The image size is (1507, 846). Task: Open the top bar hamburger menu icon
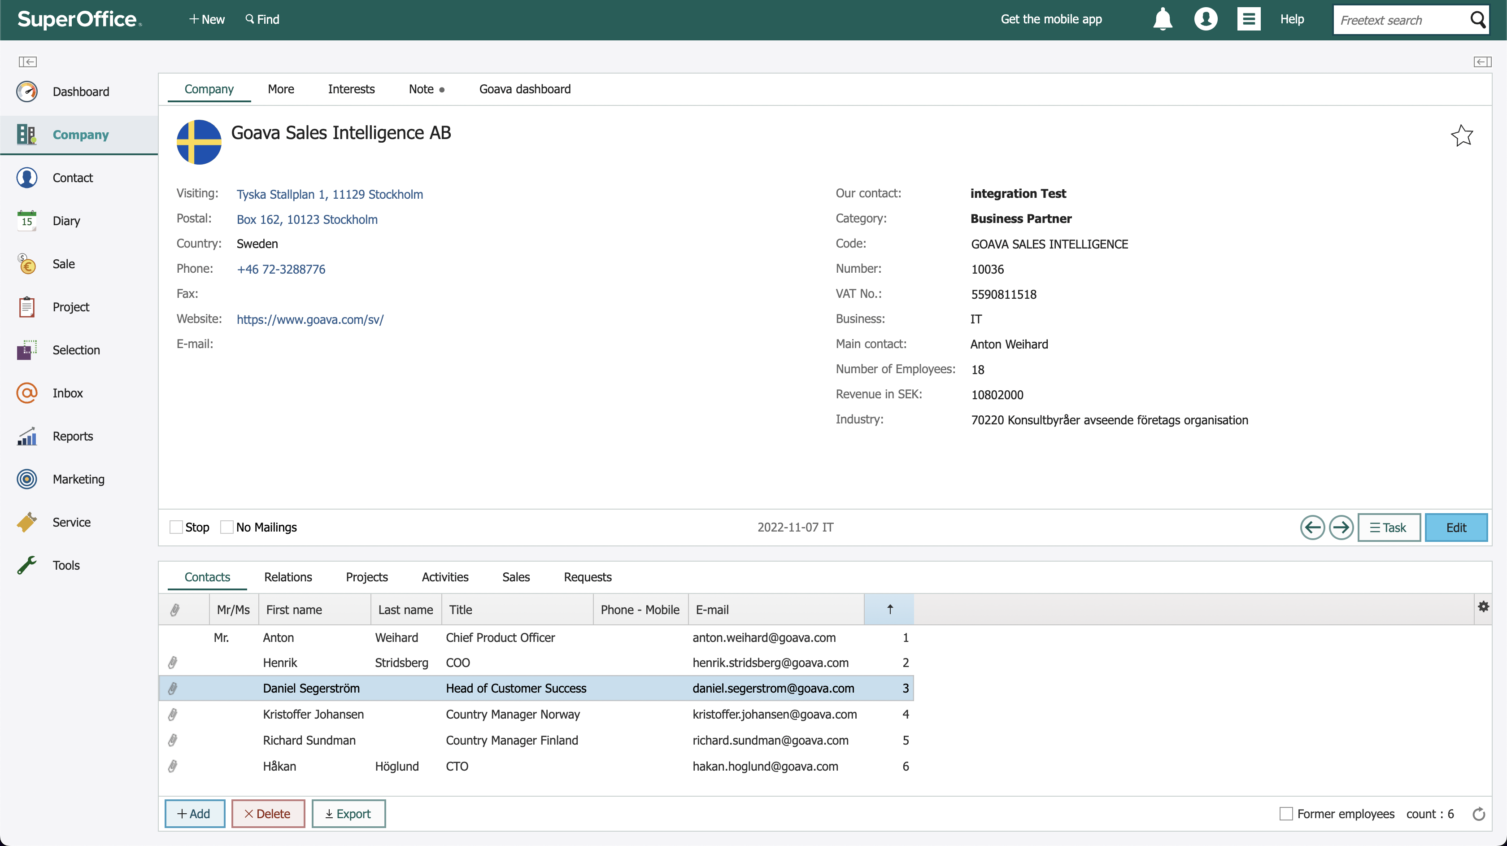click(x=1248, y=19)
